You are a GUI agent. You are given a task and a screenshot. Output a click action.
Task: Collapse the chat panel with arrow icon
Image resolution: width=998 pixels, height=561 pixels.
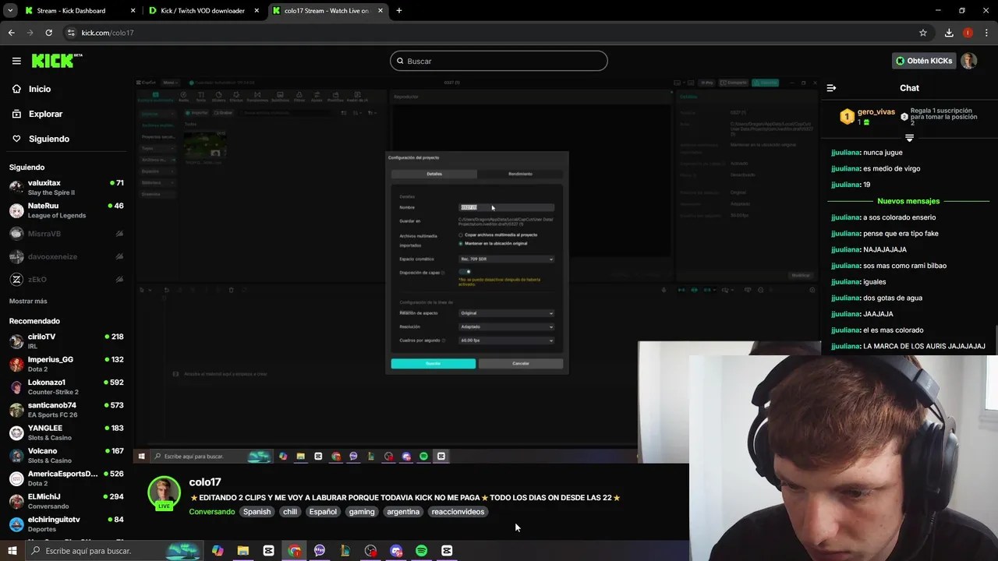(x=831, y=88)
